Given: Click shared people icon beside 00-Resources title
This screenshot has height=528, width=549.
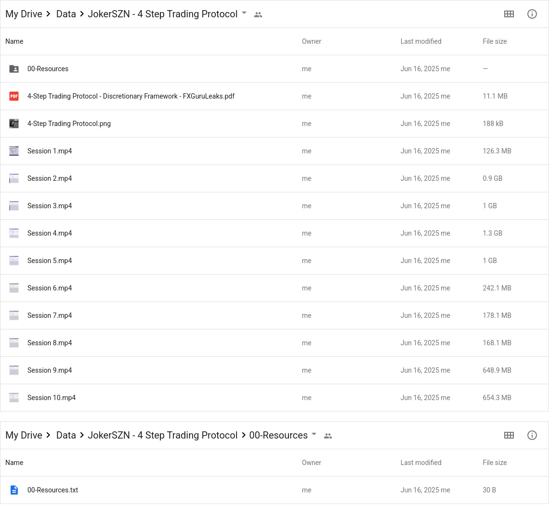Looking at the screenshot, I should point(328,436).
